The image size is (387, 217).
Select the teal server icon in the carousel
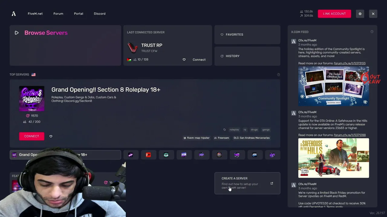(x=166, y=155)
